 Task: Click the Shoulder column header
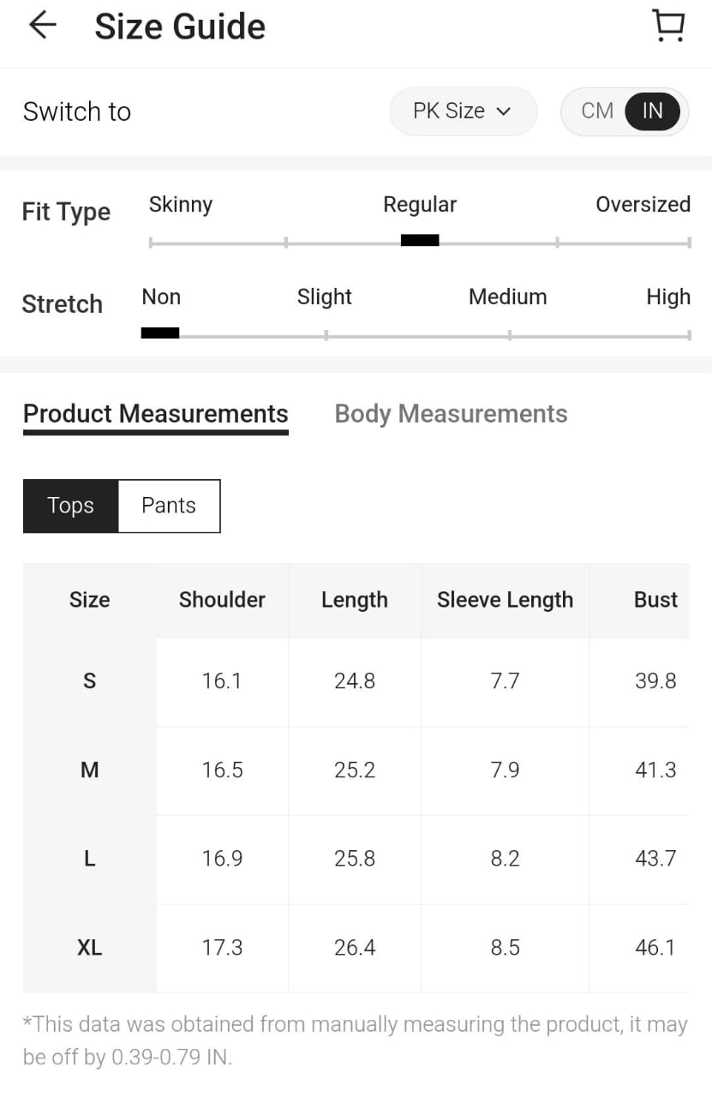click(222, 600)
